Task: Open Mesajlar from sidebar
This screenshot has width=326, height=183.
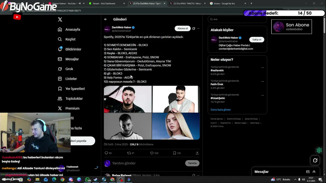Action: pyautogui.click(x=68, y=59)
